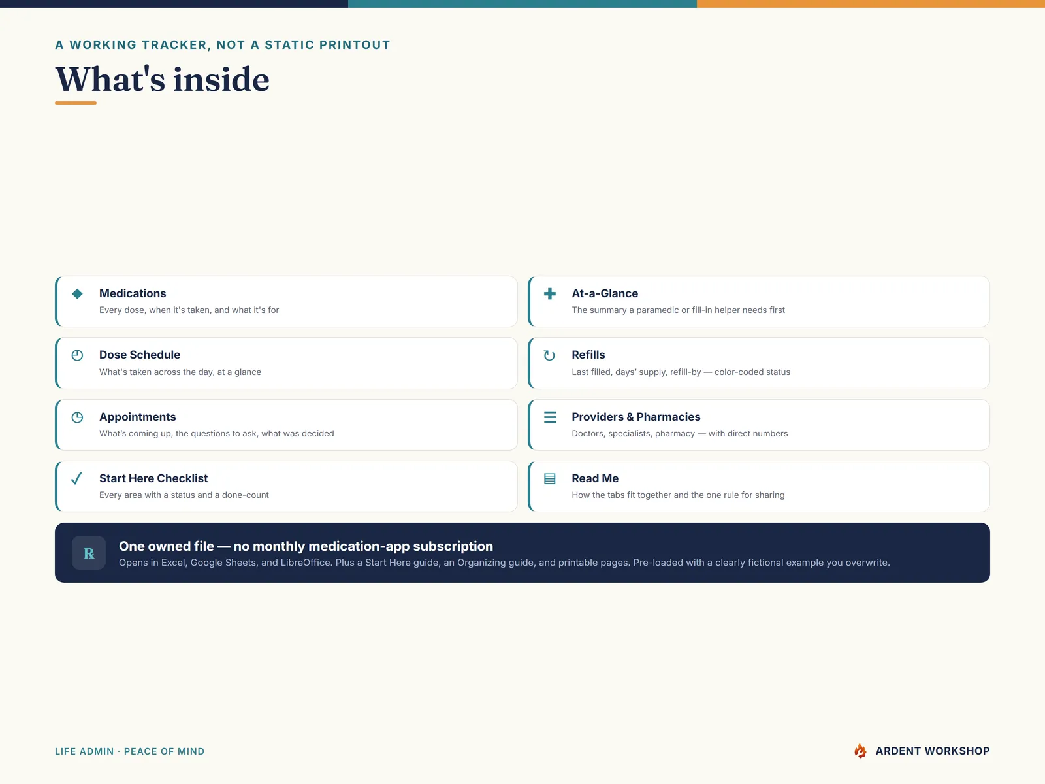
Task: Click 'Every area with a status' description
Action: tap(184, 495)
